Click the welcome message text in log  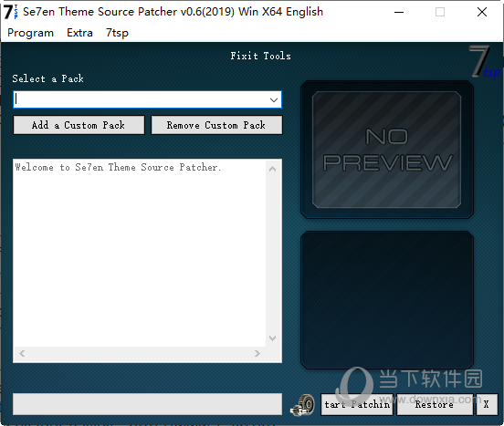118,167
